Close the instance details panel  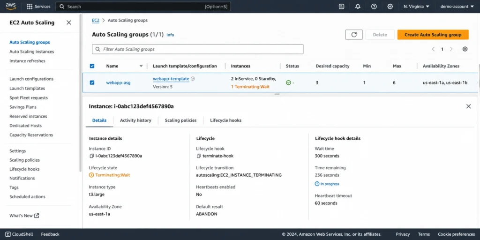pos(468,106)
